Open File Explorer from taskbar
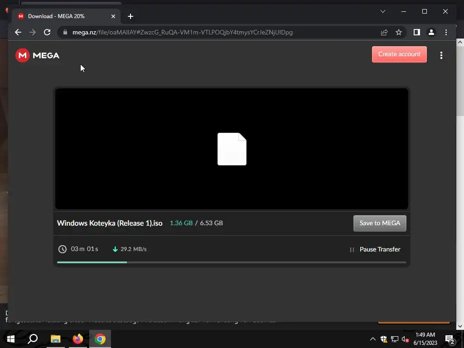 (x=55, y=339)
